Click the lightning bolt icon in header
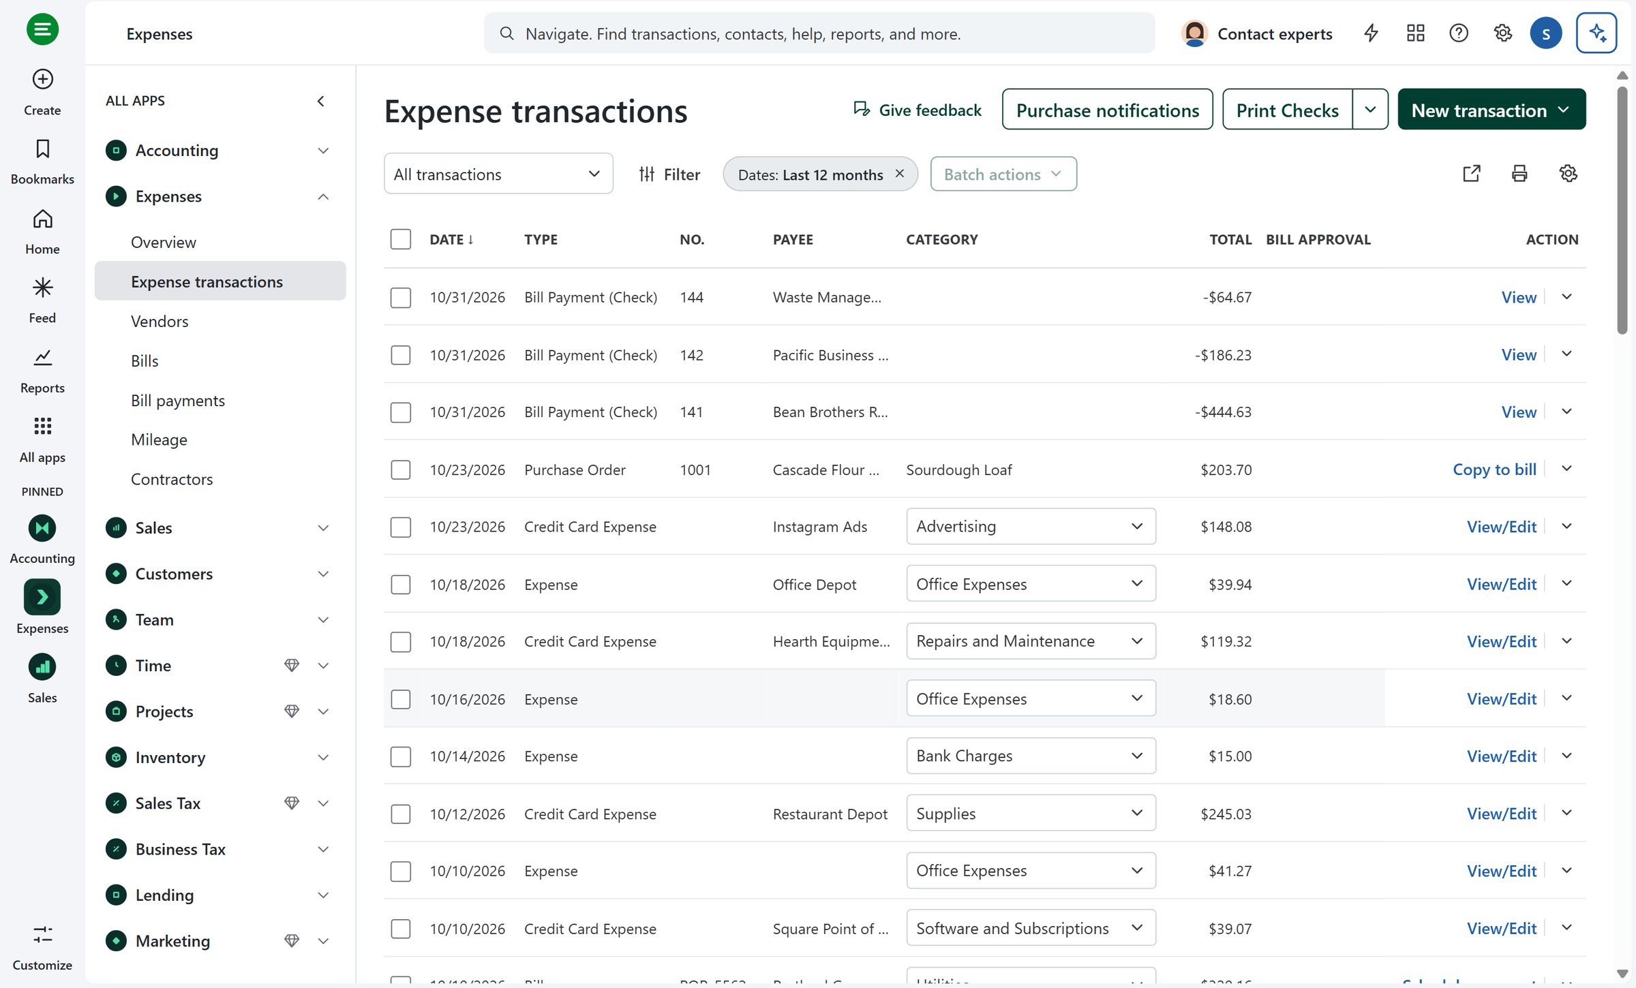The height and width of the screenshot is (988, 1636). pos(1371,33)
